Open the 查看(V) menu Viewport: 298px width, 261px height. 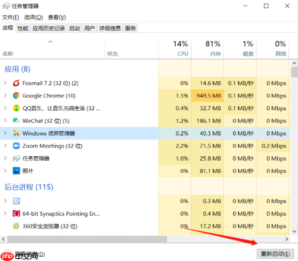point(57,17)
